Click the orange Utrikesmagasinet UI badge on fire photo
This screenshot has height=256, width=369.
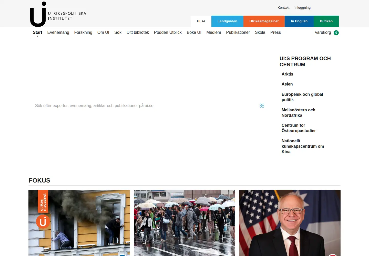(43, 222)
